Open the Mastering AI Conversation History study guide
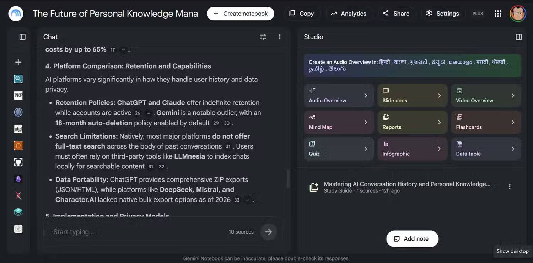Image resolution: width=533 pixels, height=263 pixels. pyautogui.click(x=407, y=187)
